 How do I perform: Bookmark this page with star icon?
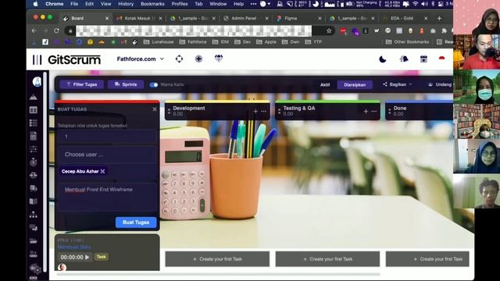click(329, 31)
